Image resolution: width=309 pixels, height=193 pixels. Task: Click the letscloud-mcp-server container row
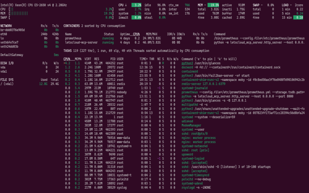(x=185, y=43)
